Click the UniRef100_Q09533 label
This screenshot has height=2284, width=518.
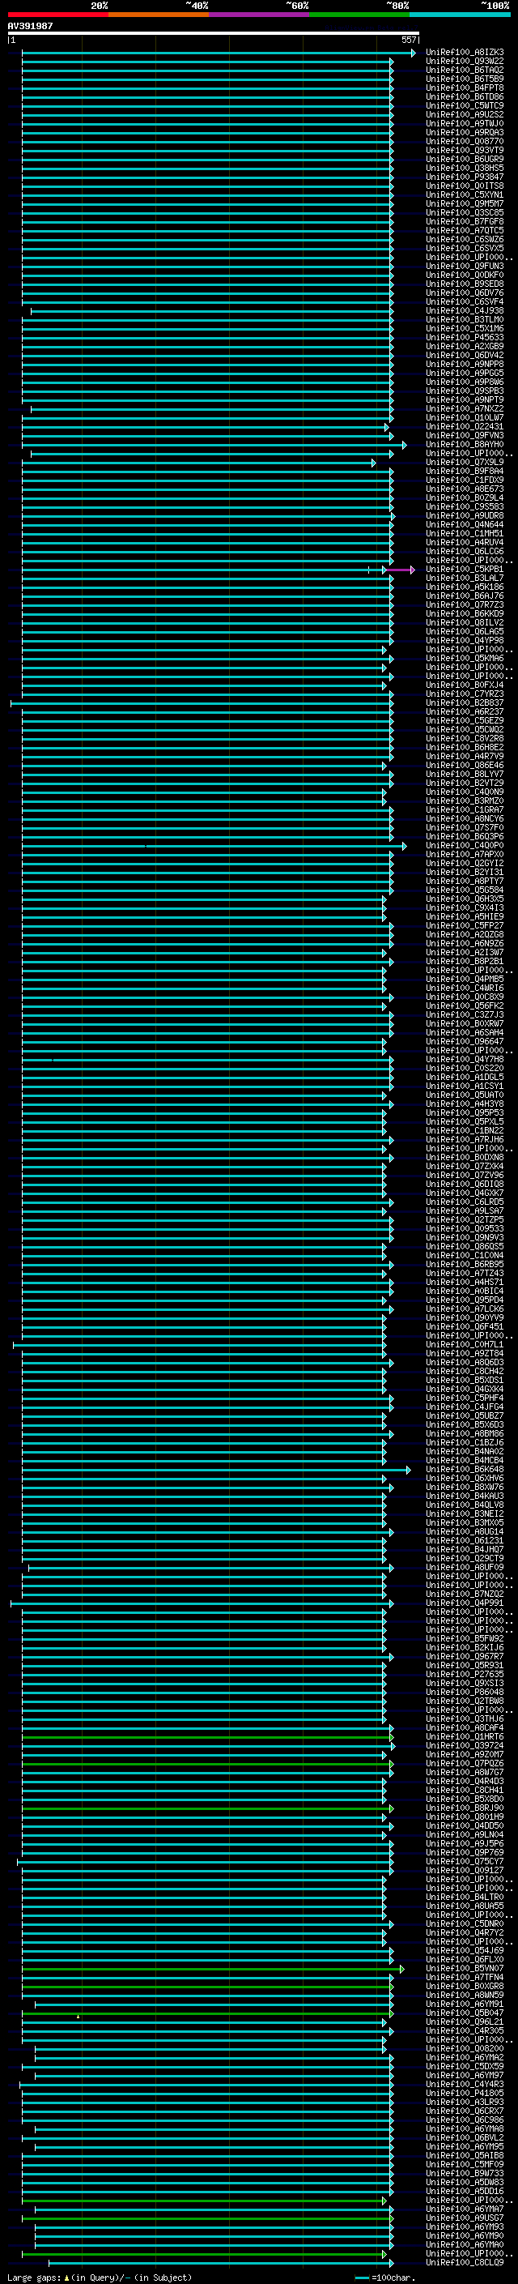click(x=465, y=1229)
